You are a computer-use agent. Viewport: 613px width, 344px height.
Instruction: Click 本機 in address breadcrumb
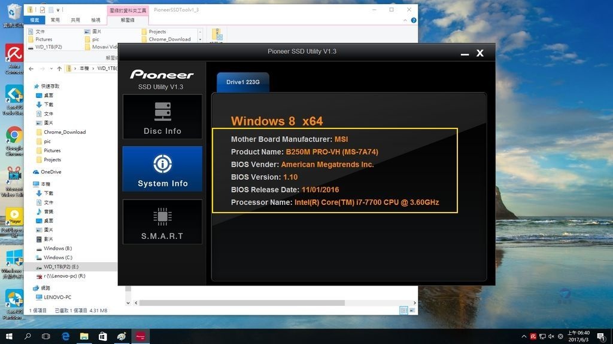point(84,68)
